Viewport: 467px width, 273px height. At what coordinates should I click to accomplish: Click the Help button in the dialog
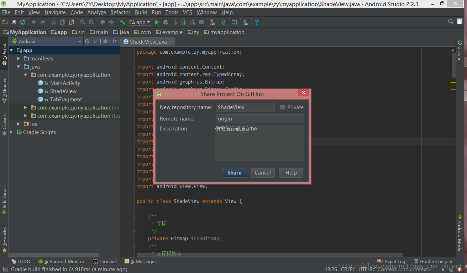pos(291,173)
